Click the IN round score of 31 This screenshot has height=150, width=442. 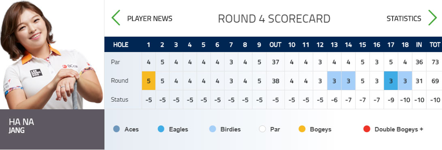pyautogui.click(x=419, y=81)
